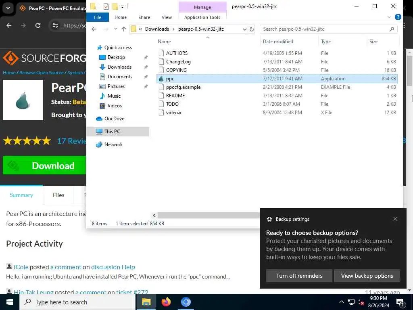Screen dimensions: 413x310
Task: Open Chrome tab search dropdown
Action: point(8,8)
